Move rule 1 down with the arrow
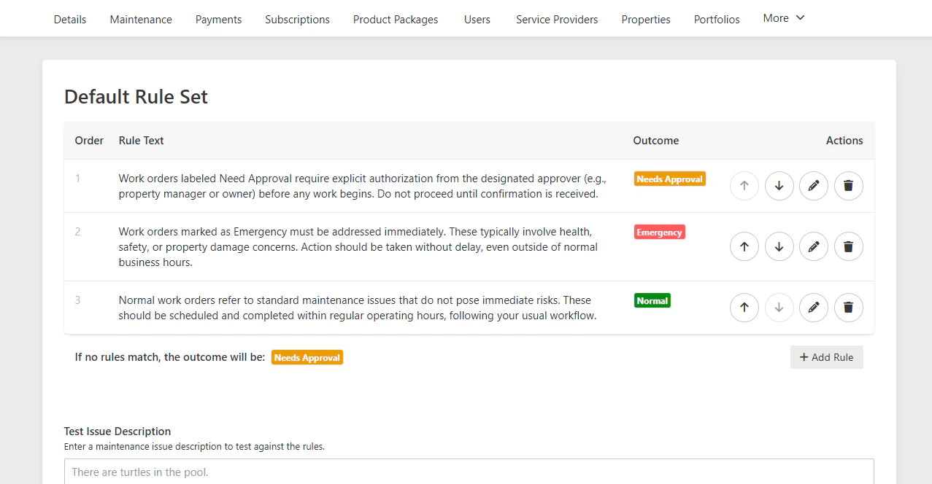The width and height of the screenshot is (932, 484). point(779,186)
